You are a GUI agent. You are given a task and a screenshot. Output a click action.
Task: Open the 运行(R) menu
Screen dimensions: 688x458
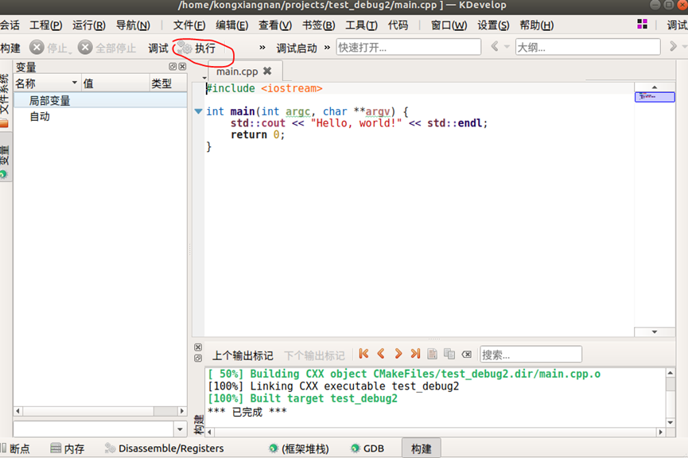tap(87, 25)
